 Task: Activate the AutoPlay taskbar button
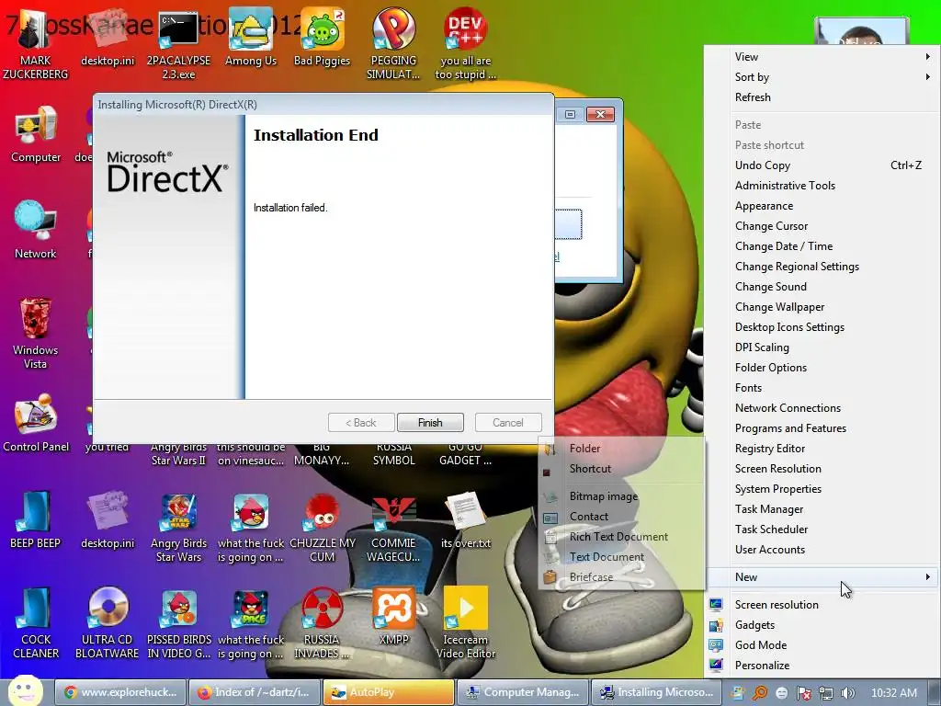(389, 692)
